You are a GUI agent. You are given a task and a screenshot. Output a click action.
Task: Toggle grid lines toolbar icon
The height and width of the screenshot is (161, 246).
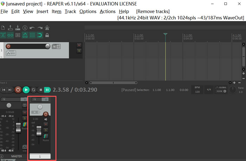[32, 35]
